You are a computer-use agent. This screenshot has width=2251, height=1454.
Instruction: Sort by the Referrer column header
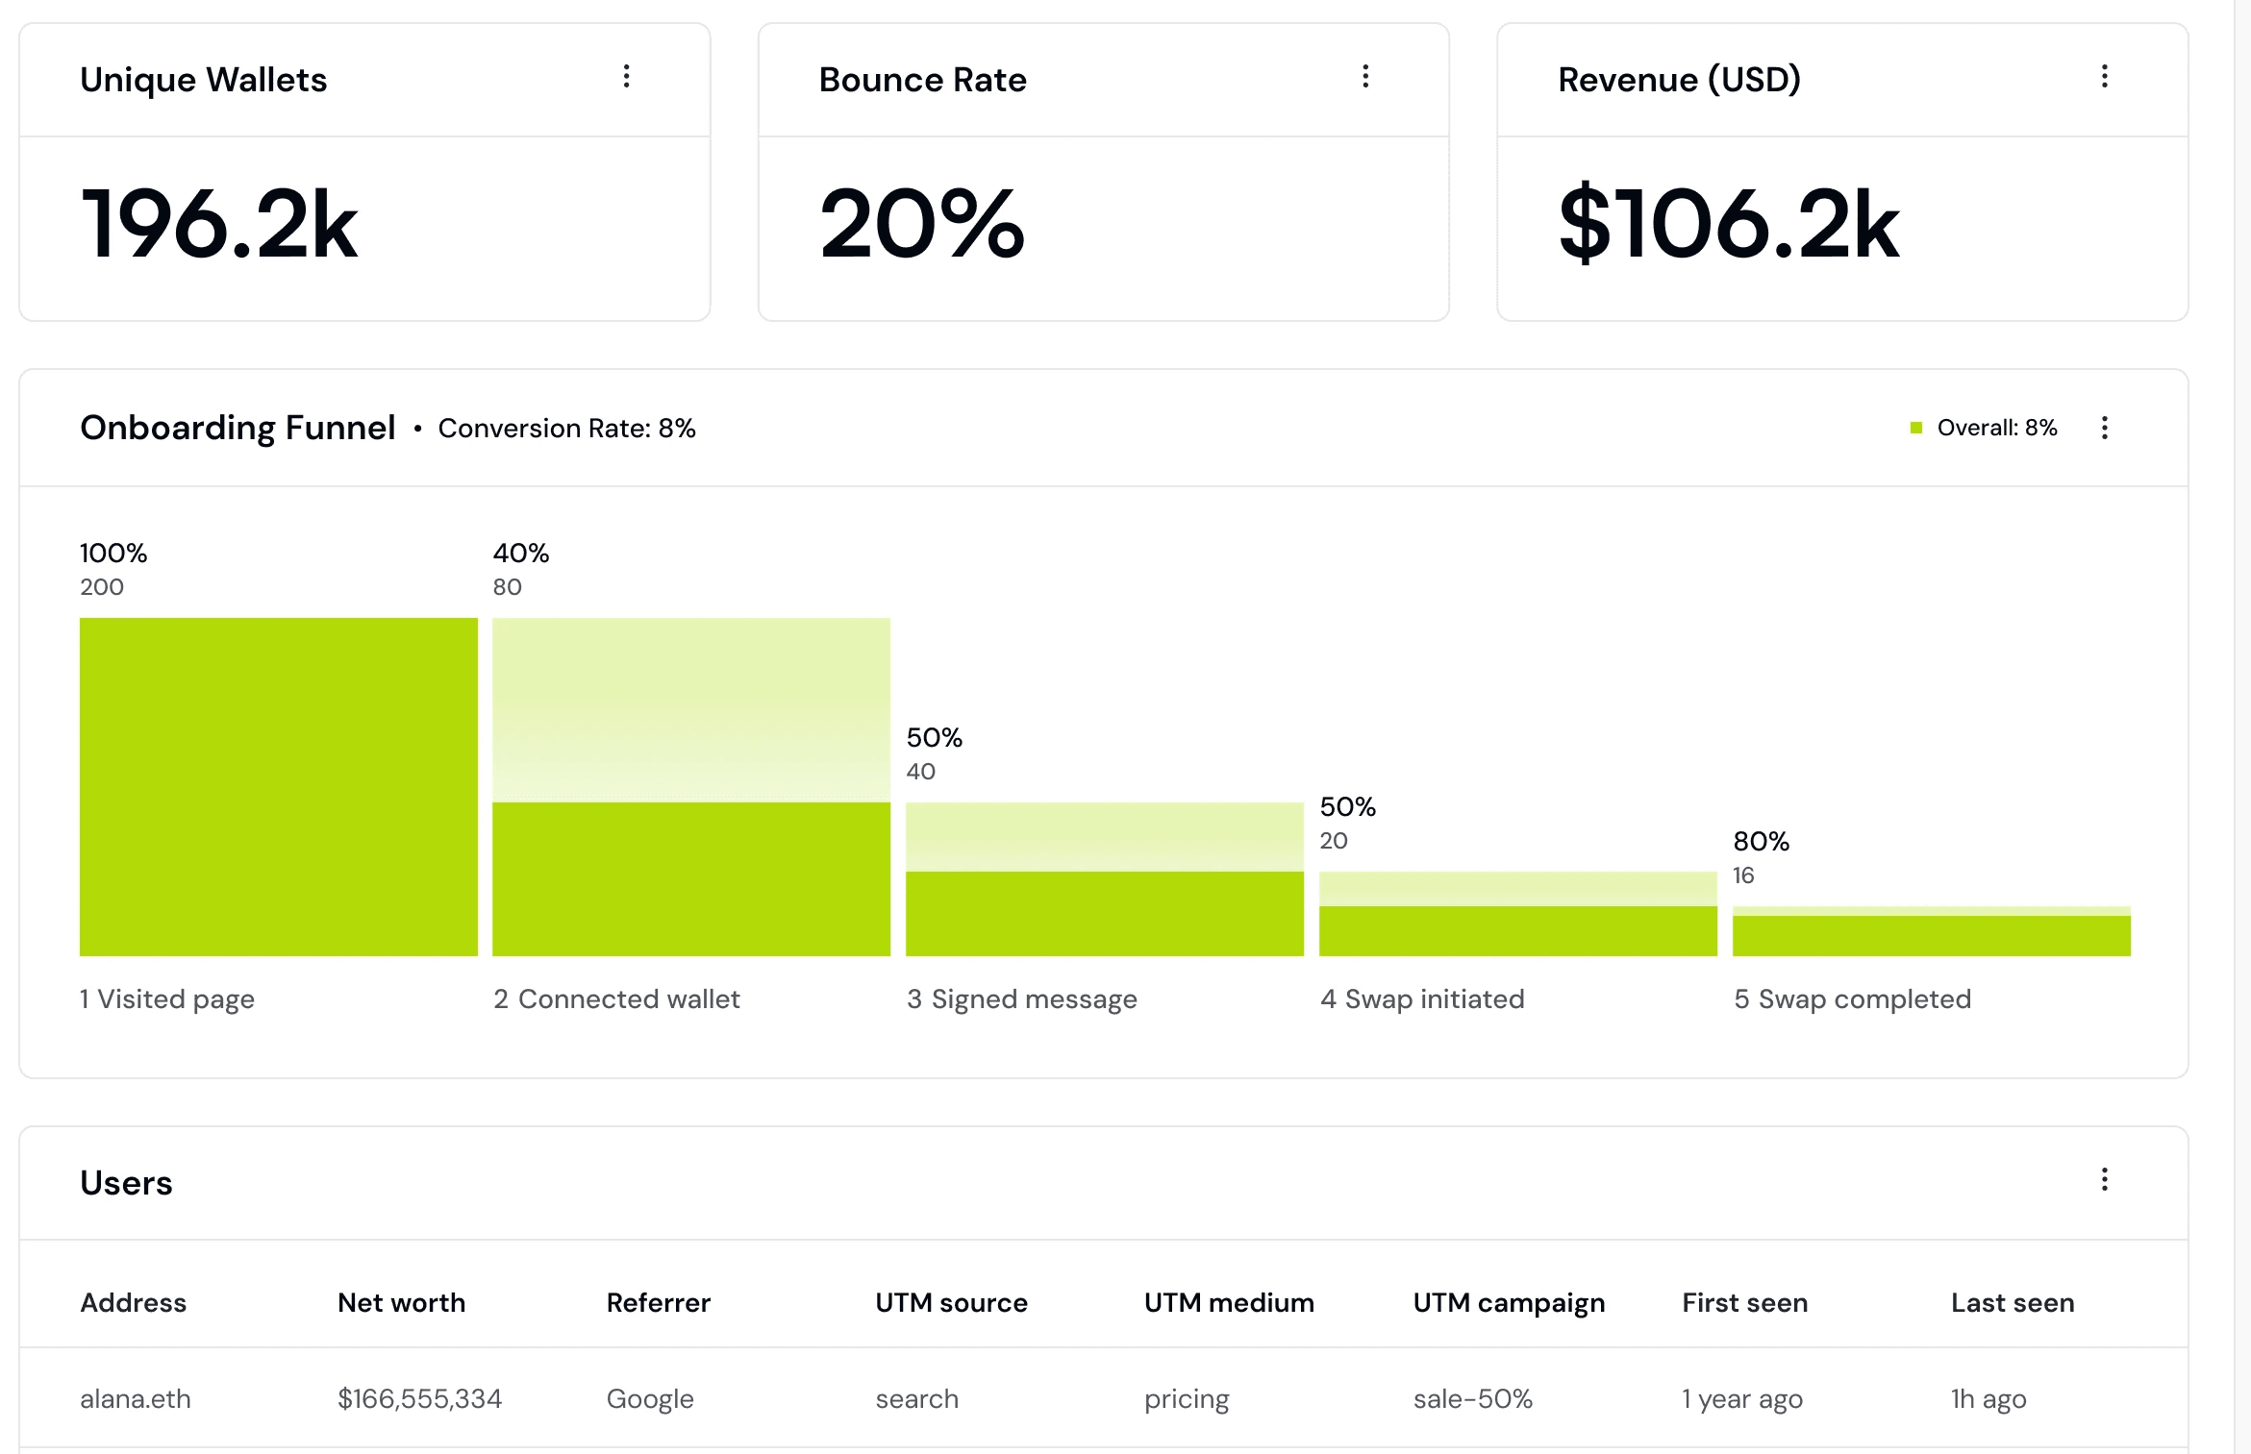pos(658,1302)
